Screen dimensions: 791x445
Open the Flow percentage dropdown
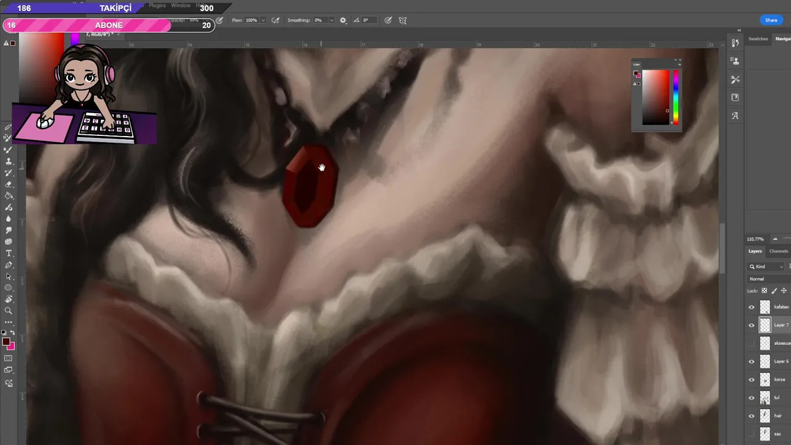pyautogui.click(x=263, y=20)
